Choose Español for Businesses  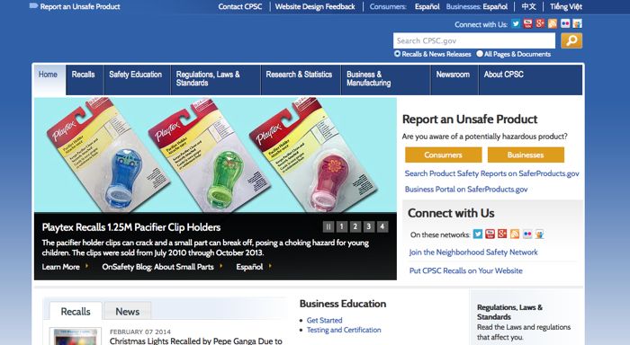point(495,6)
